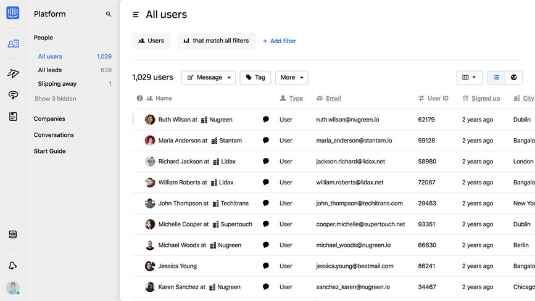This screenshot has height=301, width=535.
Task: Sort by Signed up column header
Action: (x=485, y=99)
